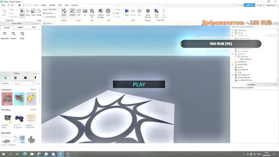This screenshot has height=157, width=279.
Task: Toggle the Collisions checkbox
Action: tap(44, 13)
